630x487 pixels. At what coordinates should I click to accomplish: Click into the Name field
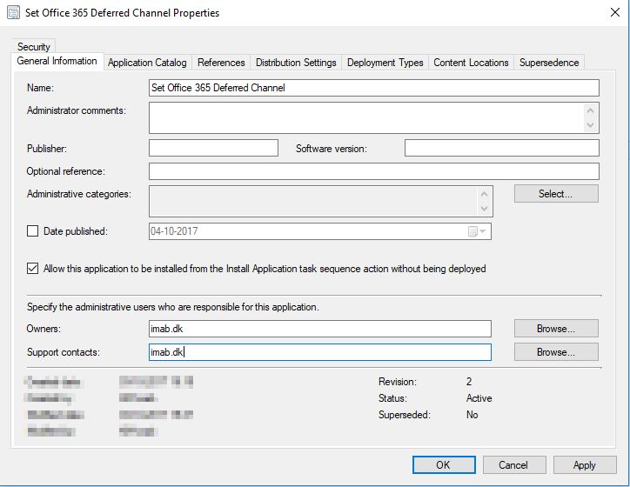373,88
